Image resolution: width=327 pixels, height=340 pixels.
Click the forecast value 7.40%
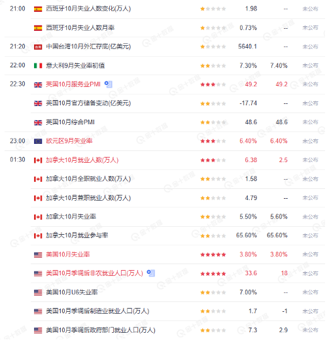(279, 65)
